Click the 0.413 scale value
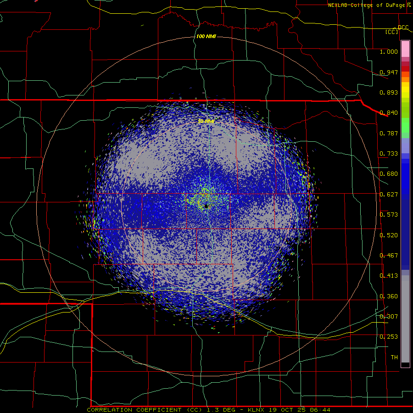Image resolution: width=413 pixels, height=413 pixels. 389,276
